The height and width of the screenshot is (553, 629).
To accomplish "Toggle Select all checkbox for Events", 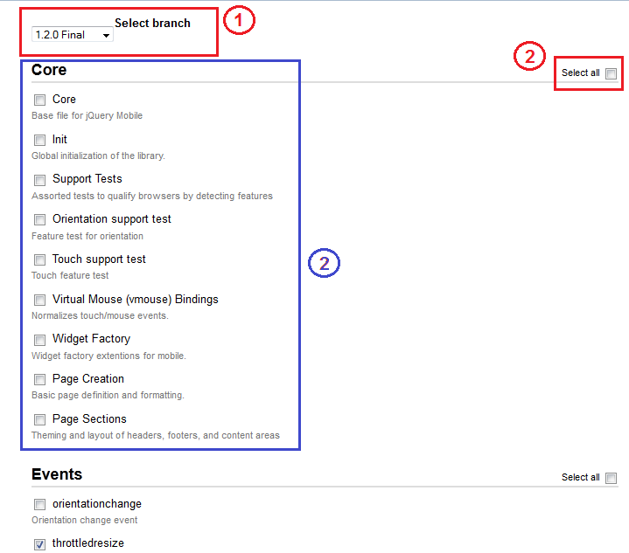I will pyautogui.click(x=611, y=479).
